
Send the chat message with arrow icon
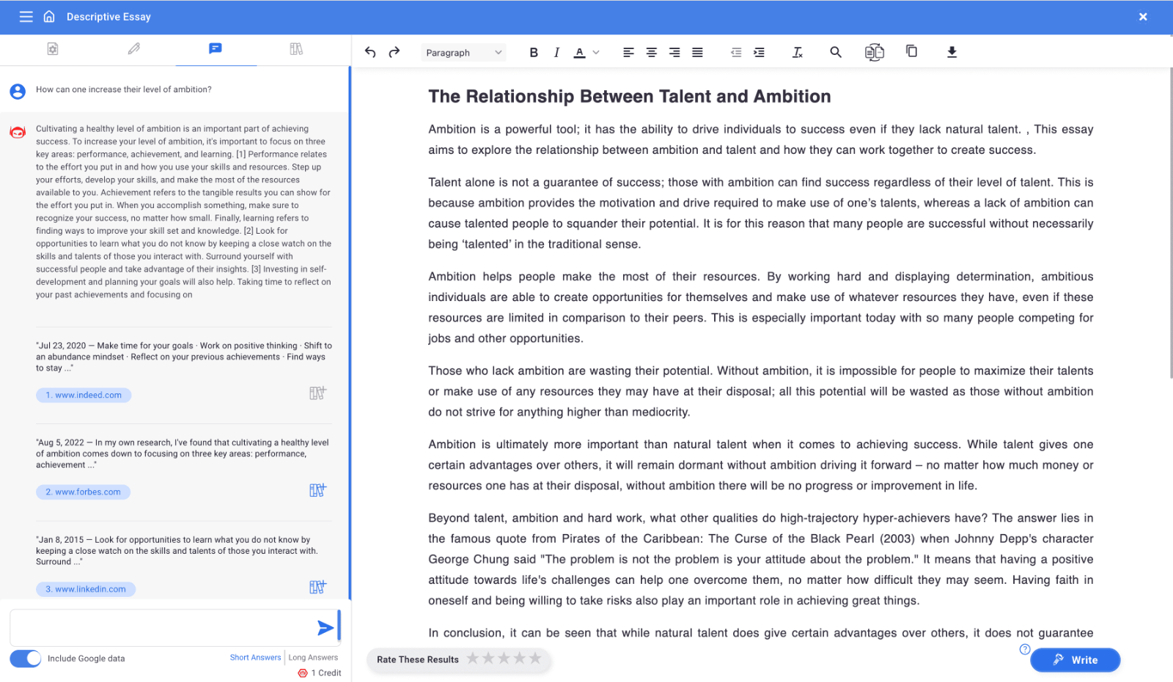point(326,628)
